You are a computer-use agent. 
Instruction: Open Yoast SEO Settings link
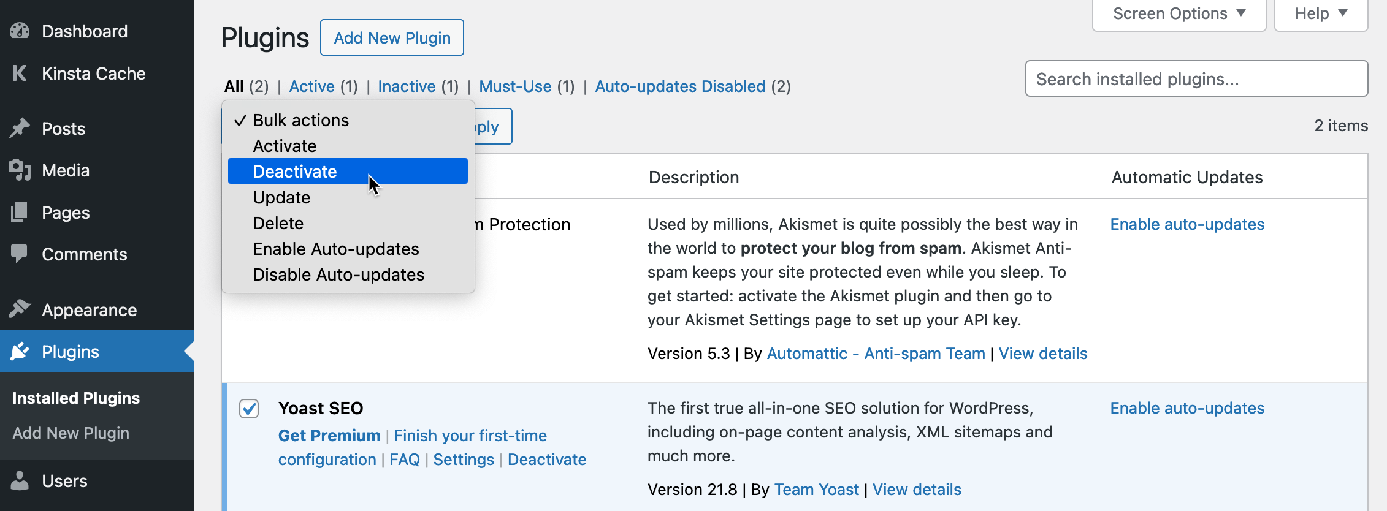pos(464,460)
